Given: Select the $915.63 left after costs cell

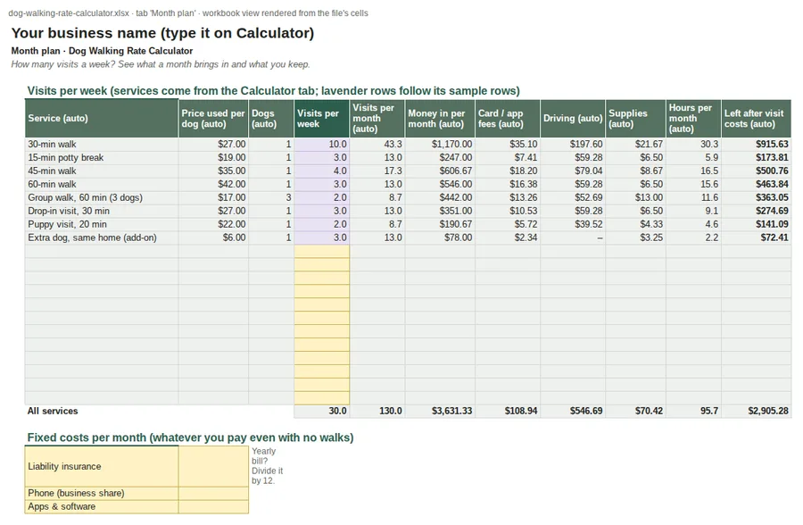Looking at the screenshot, I should (x=756, y=145).
